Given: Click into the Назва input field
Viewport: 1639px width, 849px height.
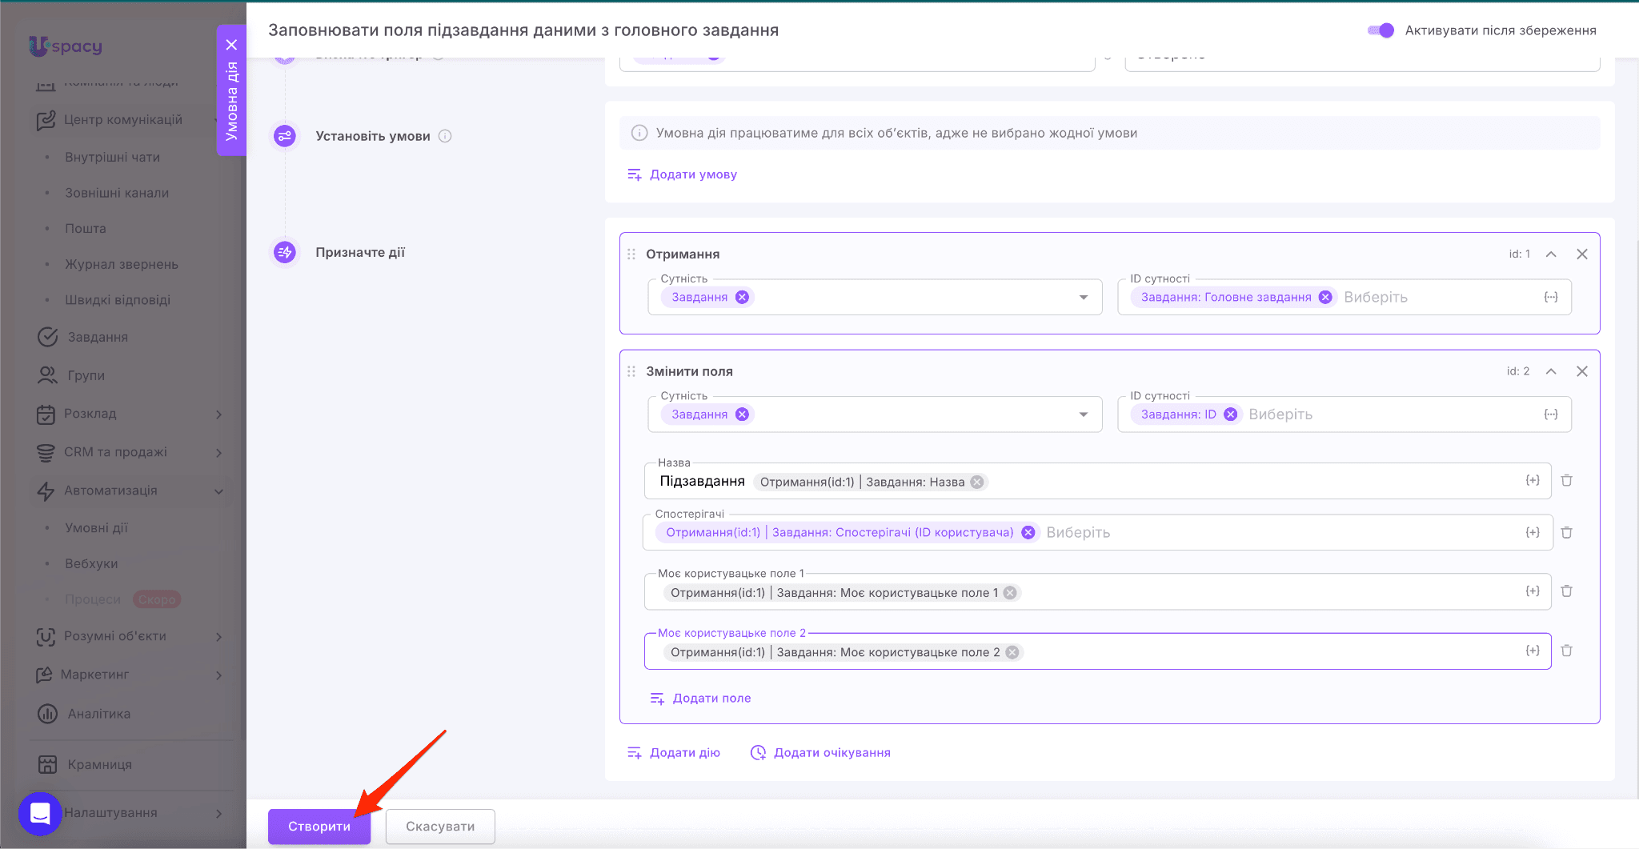Looking at the screenshot, I should pos(1248,482).
